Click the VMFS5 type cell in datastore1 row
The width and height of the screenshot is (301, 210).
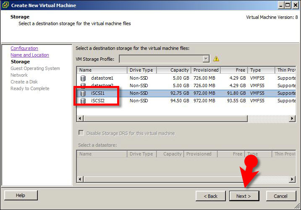tap(257, 78)
